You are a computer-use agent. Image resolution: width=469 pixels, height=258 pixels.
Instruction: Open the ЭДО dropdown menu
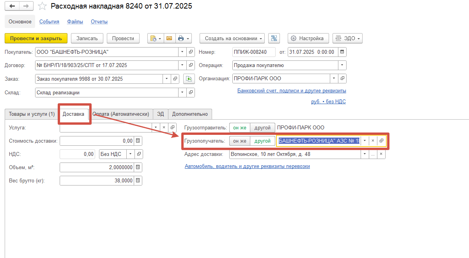pos(348,38)
